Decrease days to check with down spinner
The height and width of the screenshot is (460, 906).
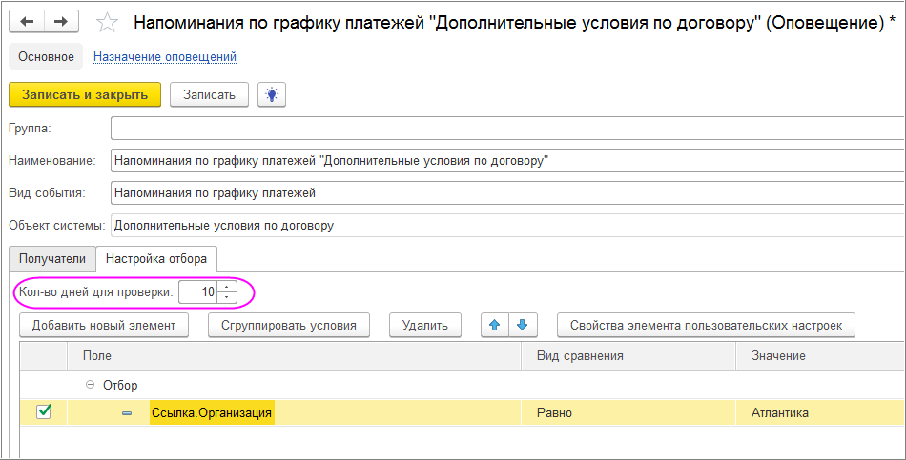pos(226,297)
